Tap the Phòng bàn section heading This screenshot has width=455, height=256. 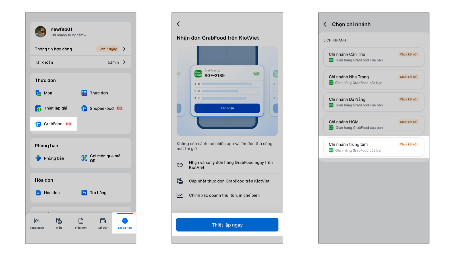(x=47, y=146)
